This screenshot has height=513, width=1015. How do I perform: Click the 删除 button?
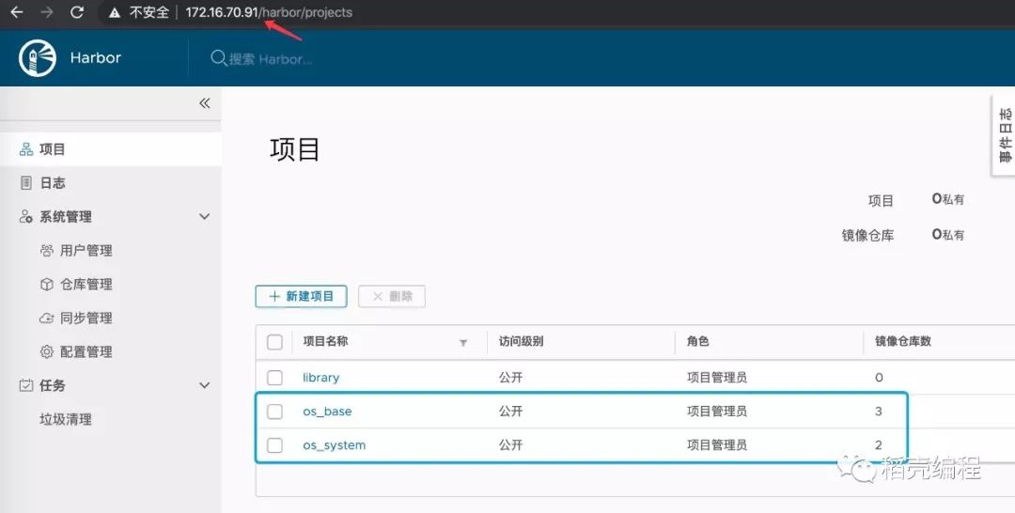click(x=392, y=296)
